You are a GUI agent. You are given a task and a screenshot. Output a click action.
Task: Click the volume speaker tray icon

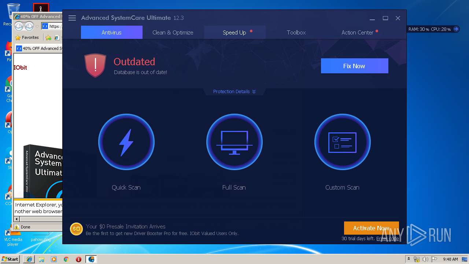pyautogui.click(x=425, y=259)
